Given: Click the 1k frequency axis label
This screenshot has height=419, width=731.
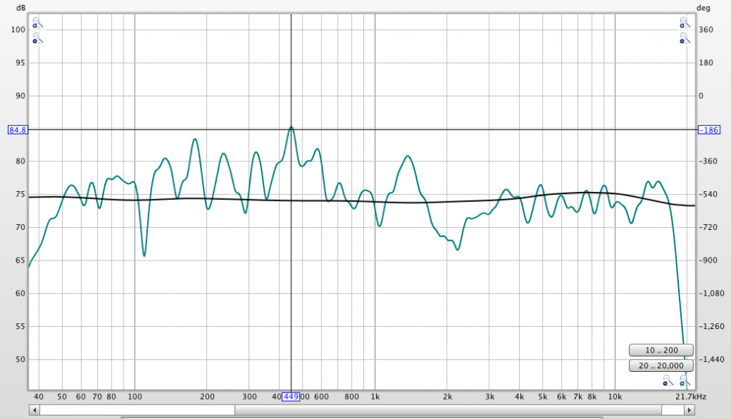Looking at the screenshot, I should click(375, 397).
